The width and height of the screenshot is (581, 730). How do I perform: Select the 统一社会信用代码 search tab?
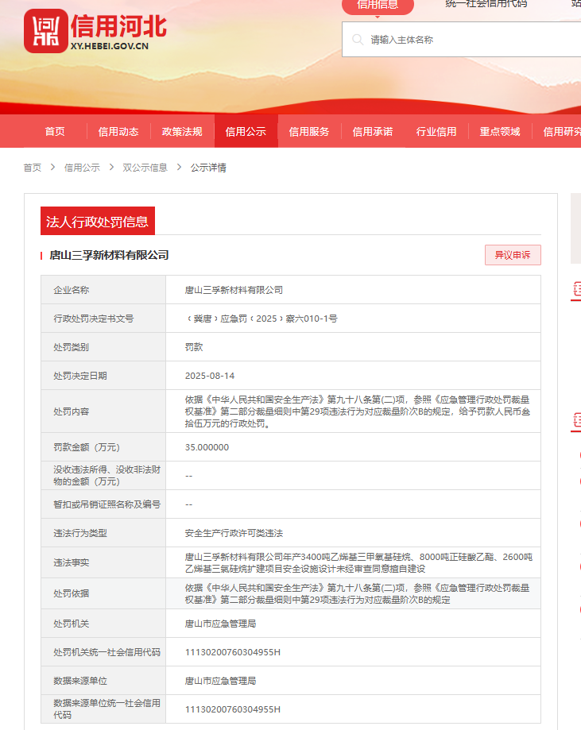486,4
